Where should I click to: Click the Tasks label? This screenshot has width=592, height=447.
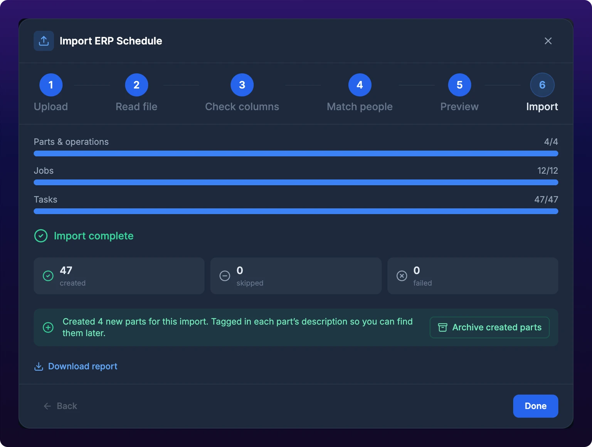pos(45,199)
